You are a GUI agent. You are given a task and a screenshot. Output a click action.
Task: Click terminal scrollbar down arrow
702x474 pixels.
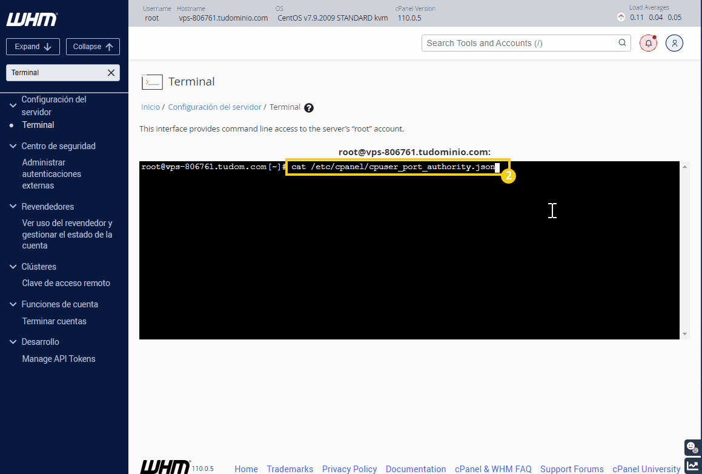(x=684, y=334)
